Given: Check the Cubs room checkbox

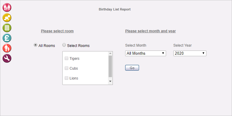Looking at the screenshot, I should tap(67, 68).
